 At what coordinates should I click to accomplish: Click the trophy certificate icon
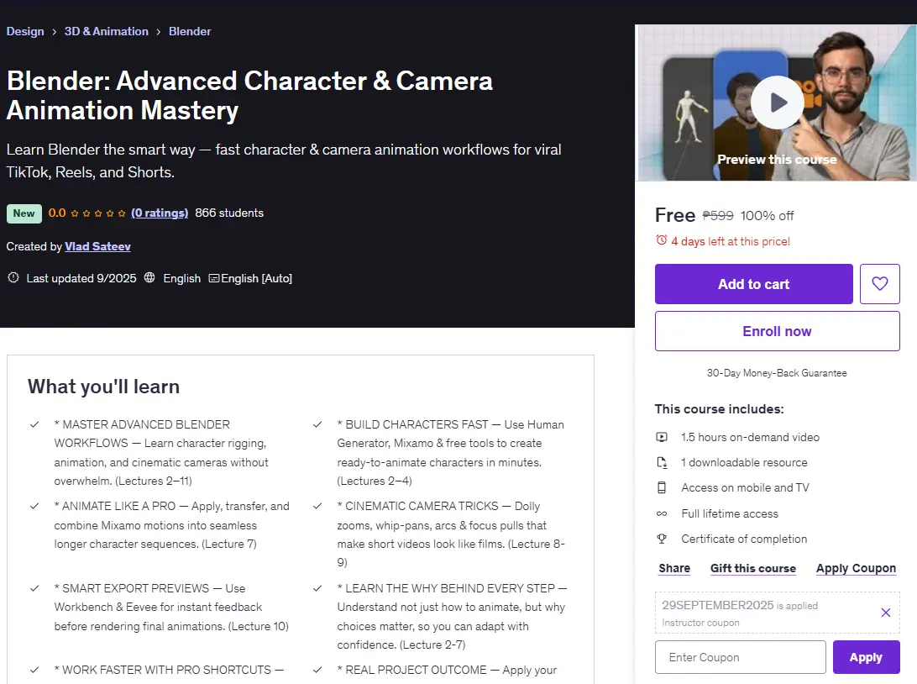(662, 539)
